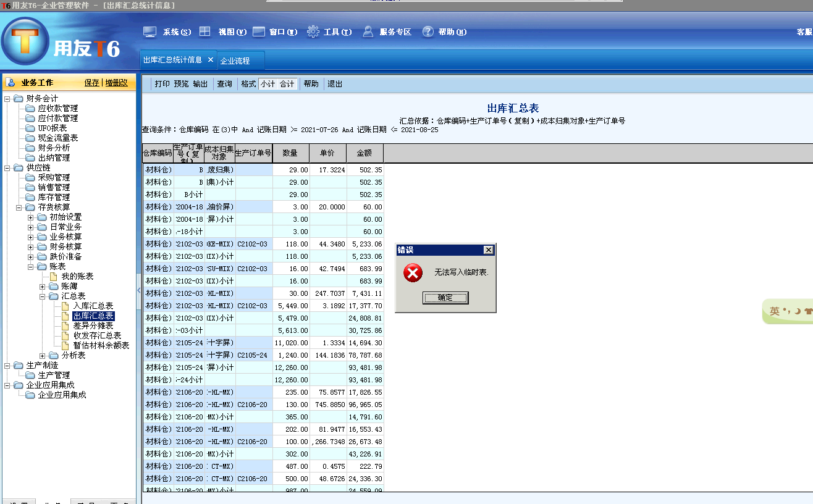Screen dimensions: 813x504
Task: Click the 增删改 link in 业务工作 header
Action: click(x=116, y=83)
